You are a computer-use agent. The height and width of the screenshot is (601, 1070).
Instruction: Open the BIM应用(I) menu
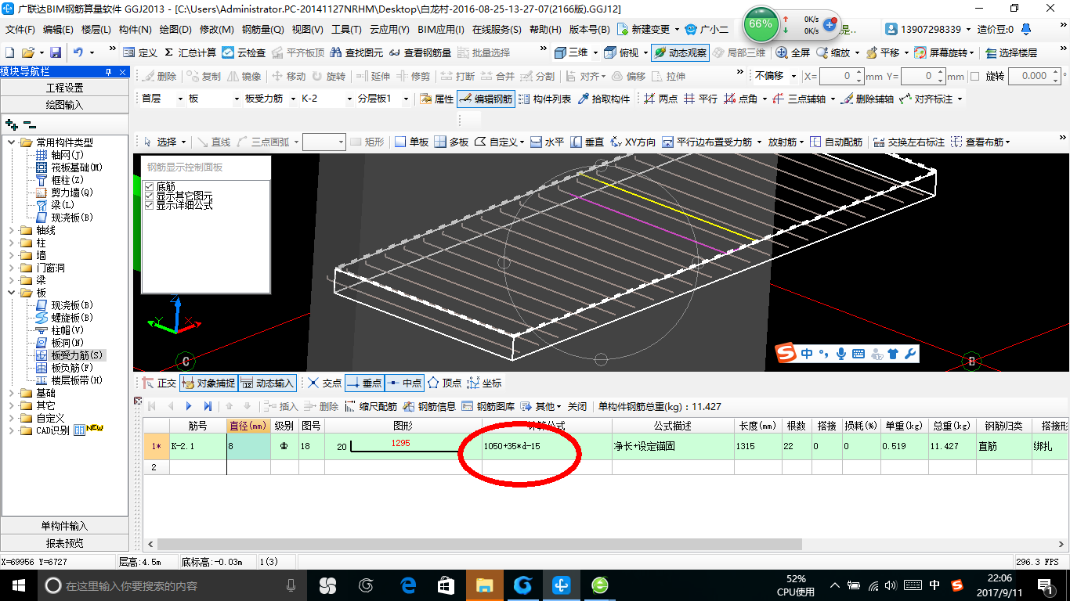pos(441,29)
